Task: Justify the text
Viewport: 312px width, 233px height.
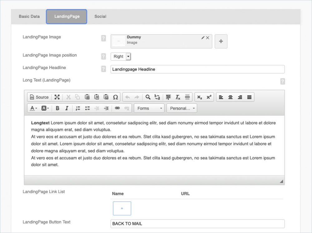Action: click(249, 97)
